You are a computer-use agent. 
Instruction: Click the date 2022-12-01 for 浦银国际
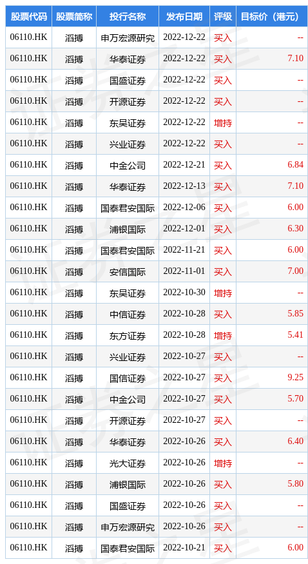(184, 228)
